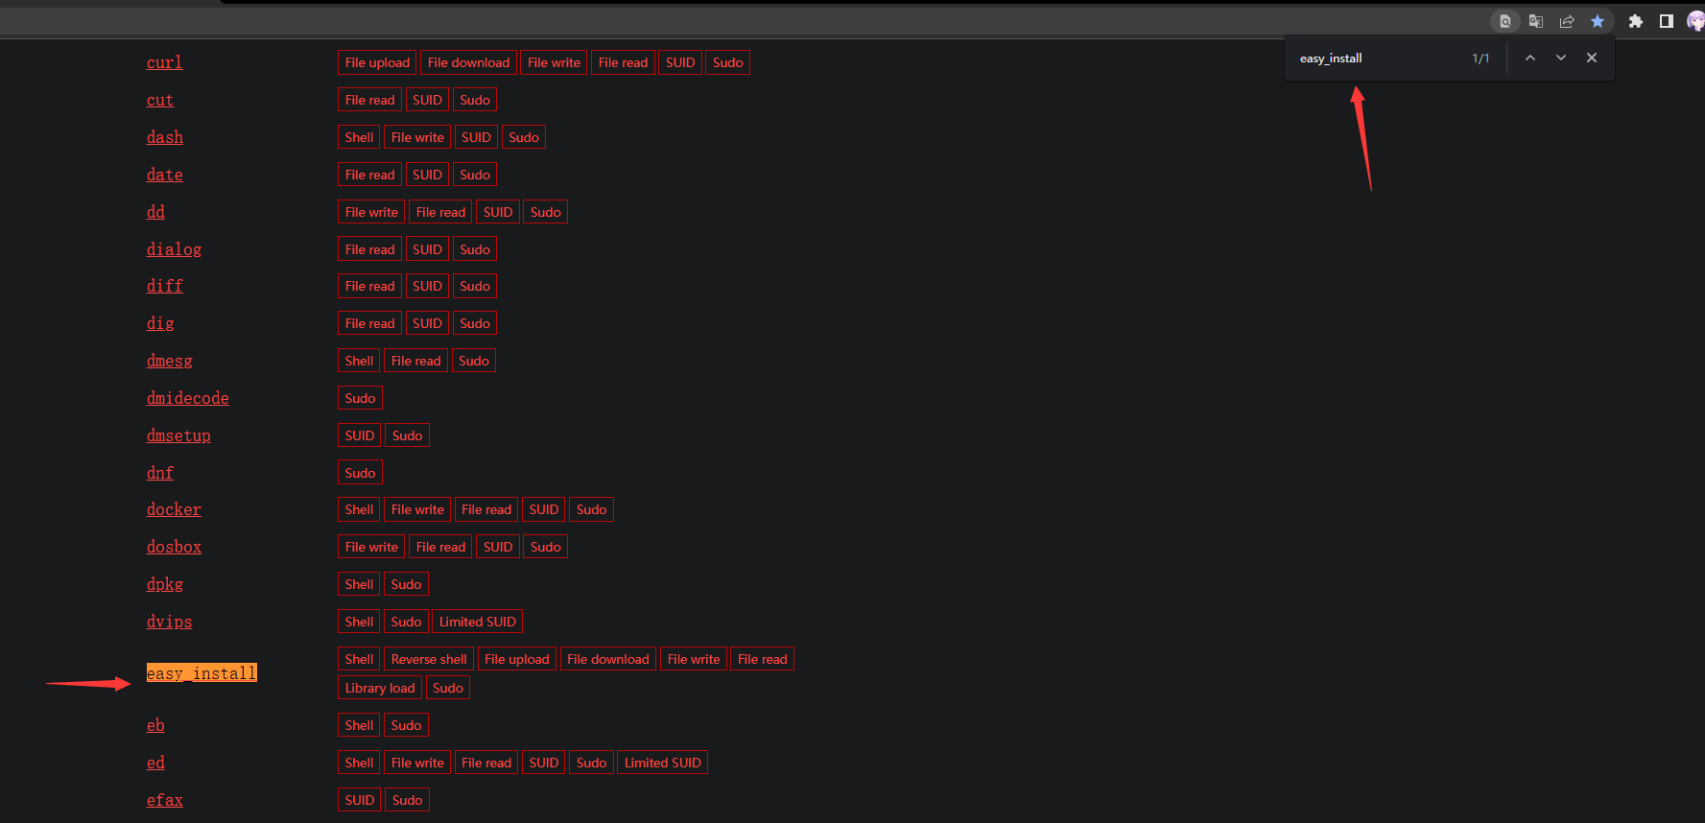Click the find-in-page search icon

click(x=1505, y=21)
